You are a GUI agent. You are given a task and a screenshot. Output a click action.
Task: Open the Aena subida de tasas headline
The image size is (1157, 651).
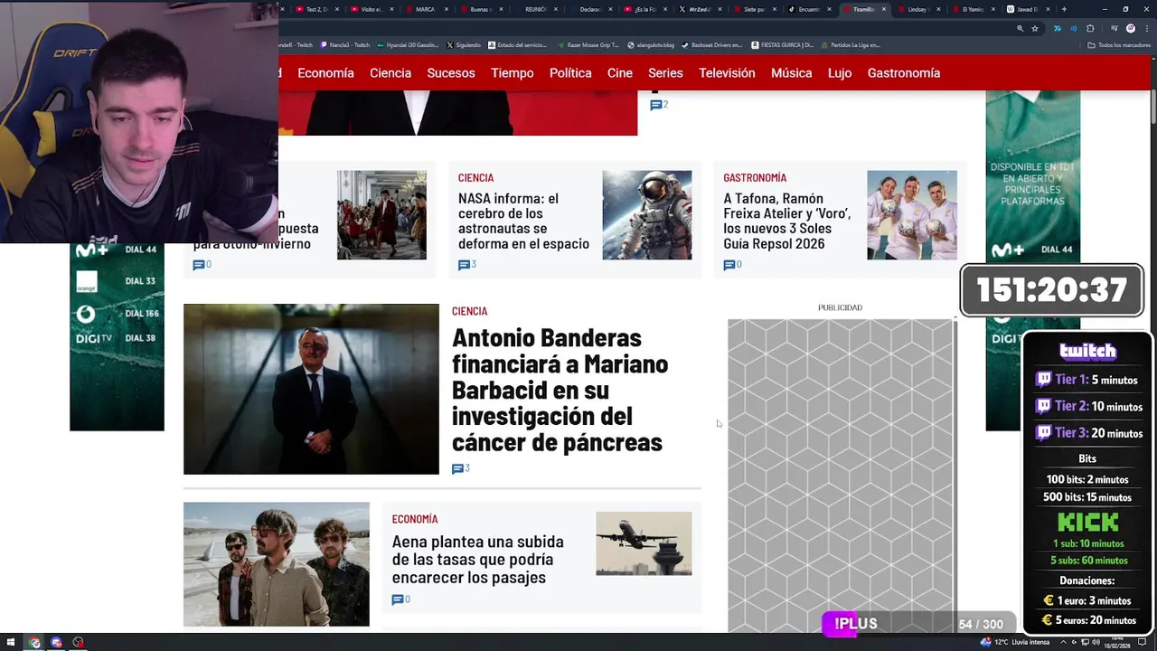477,559
